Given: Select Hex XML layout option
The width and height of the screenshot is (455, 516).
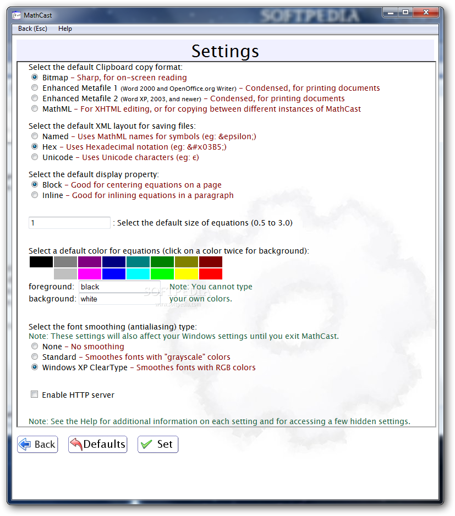Looking at the screenshot, I should click(35, 147).
